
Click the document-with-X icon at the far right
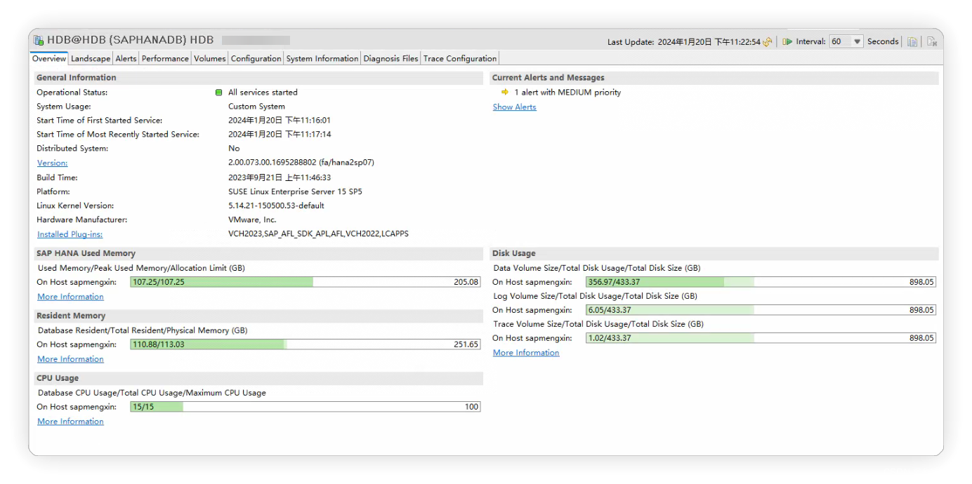(932, 42)
